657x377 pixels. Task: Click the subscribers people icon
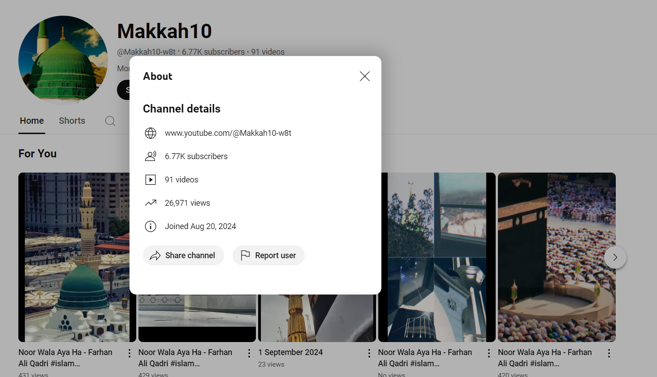tap(151, 156)
